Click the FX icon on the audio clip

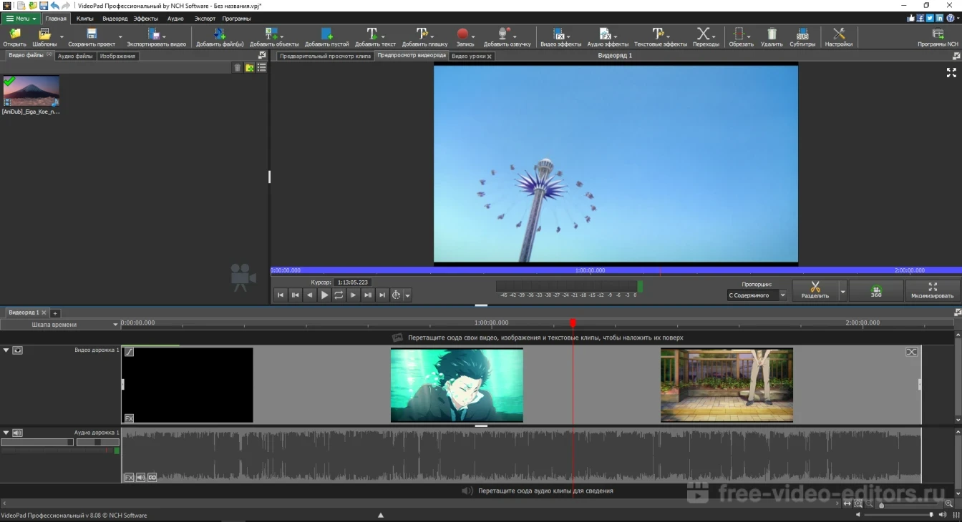click(x=129, y=477)
